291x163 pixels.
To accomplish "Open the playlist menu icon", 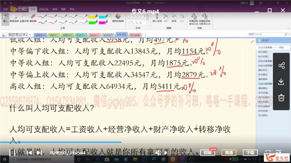I will click(278, 152).
